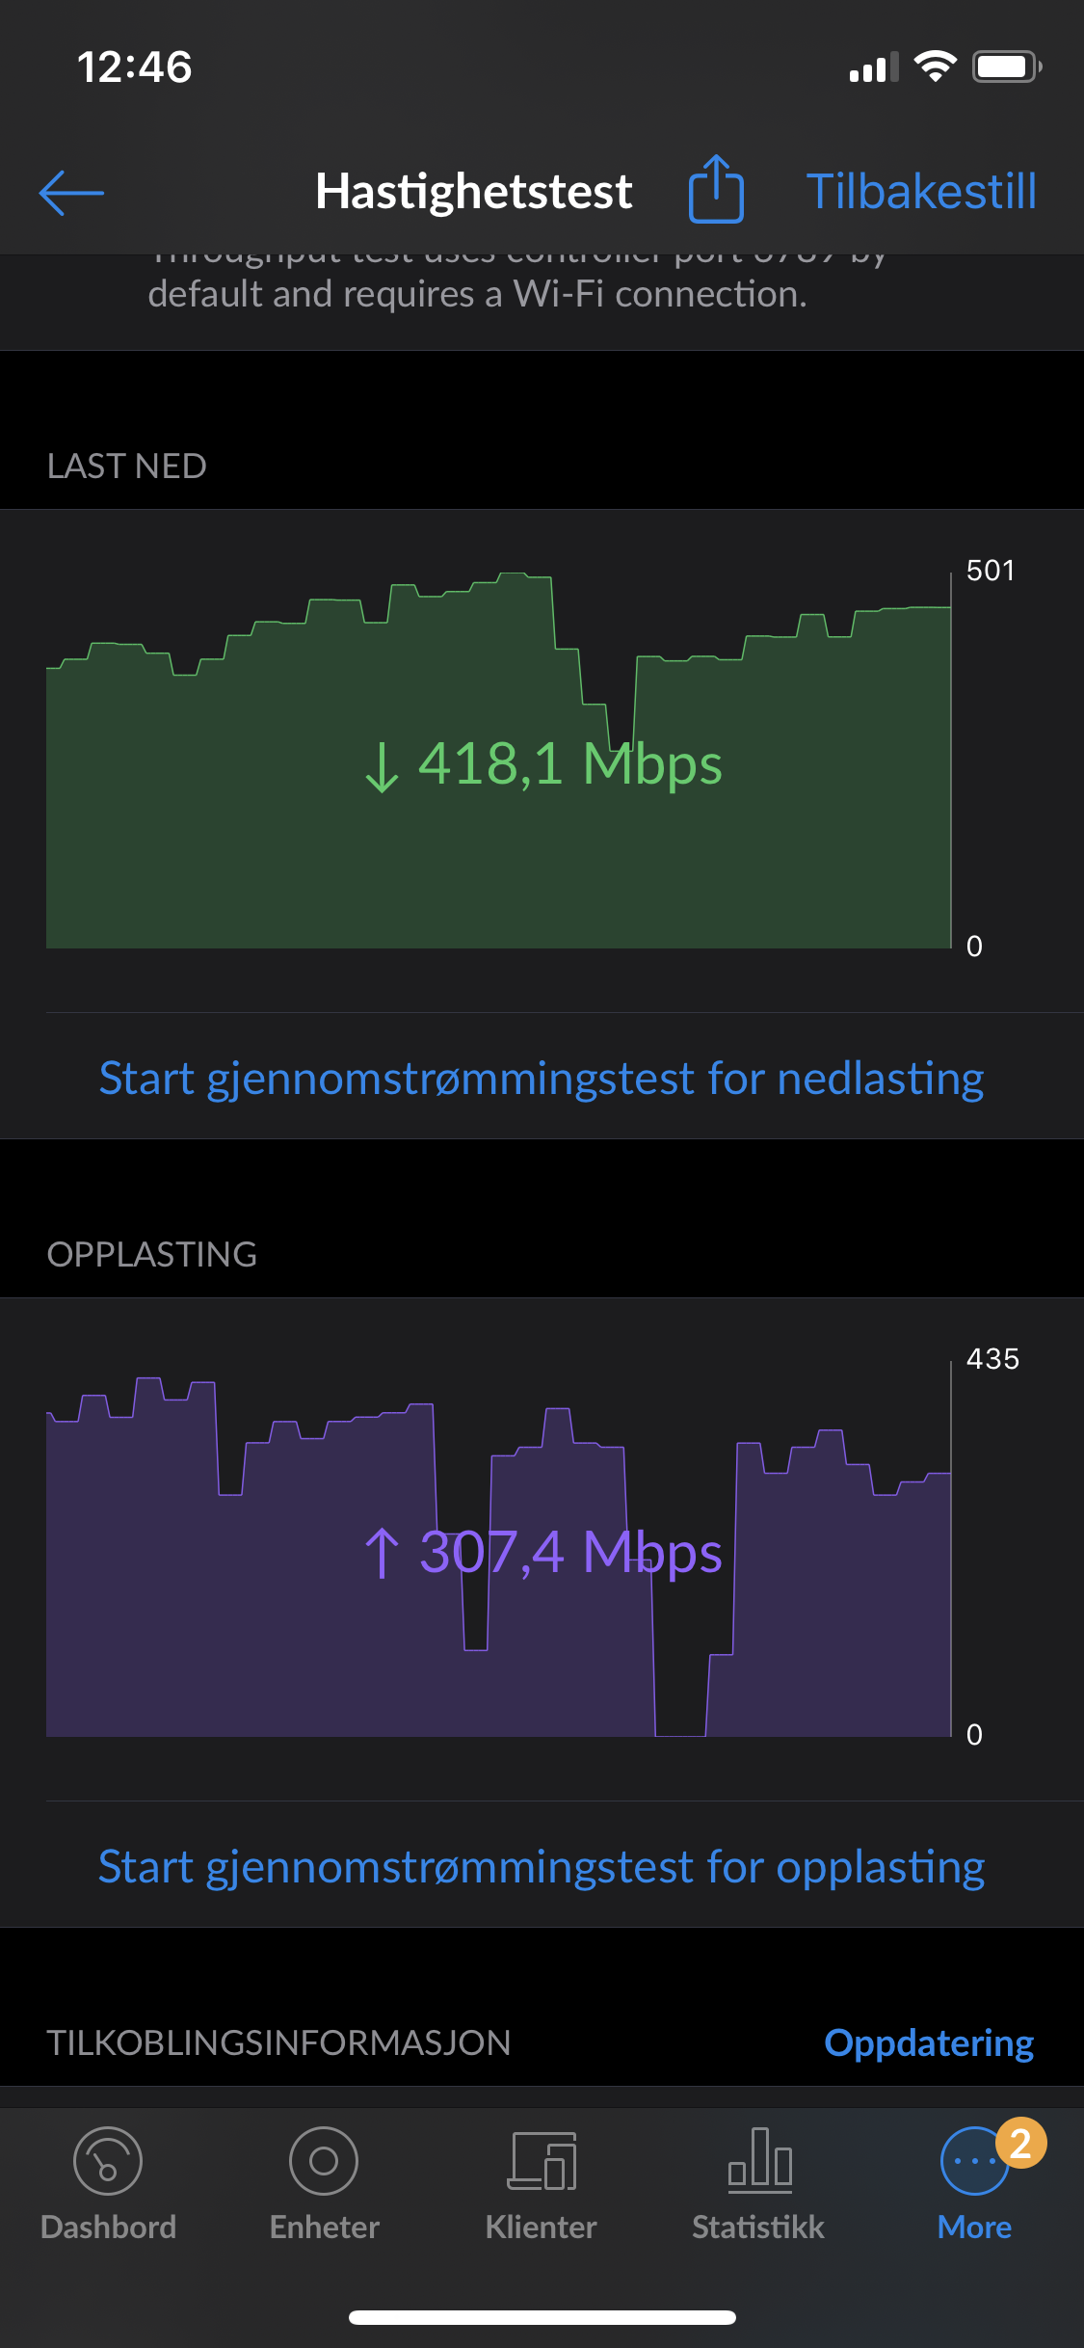This screenshot has width=1084, height=2348.
Task: Start gjennomstrømmingstest for opplasting
Action: point(542,1866)
